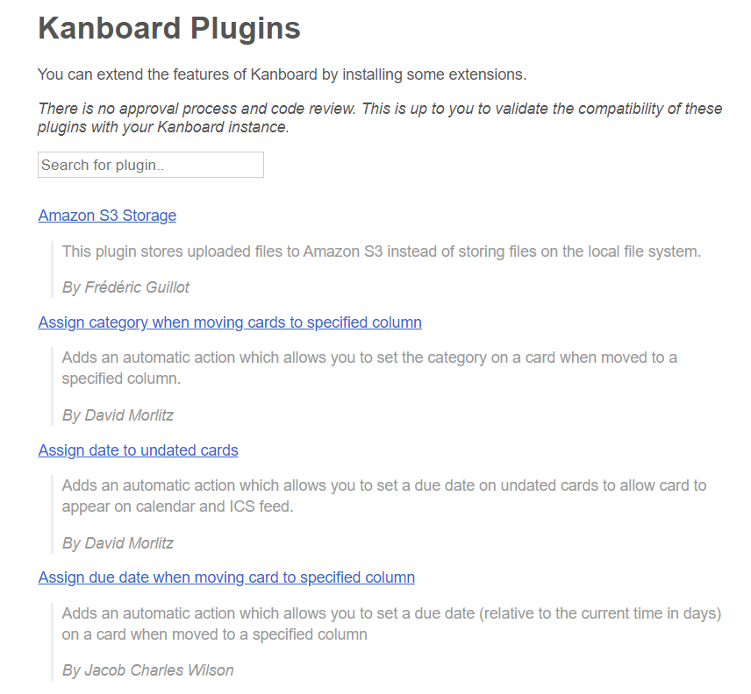
Task: Click the italic 'no approval process' warning paragraph
Action: (380, 117)
